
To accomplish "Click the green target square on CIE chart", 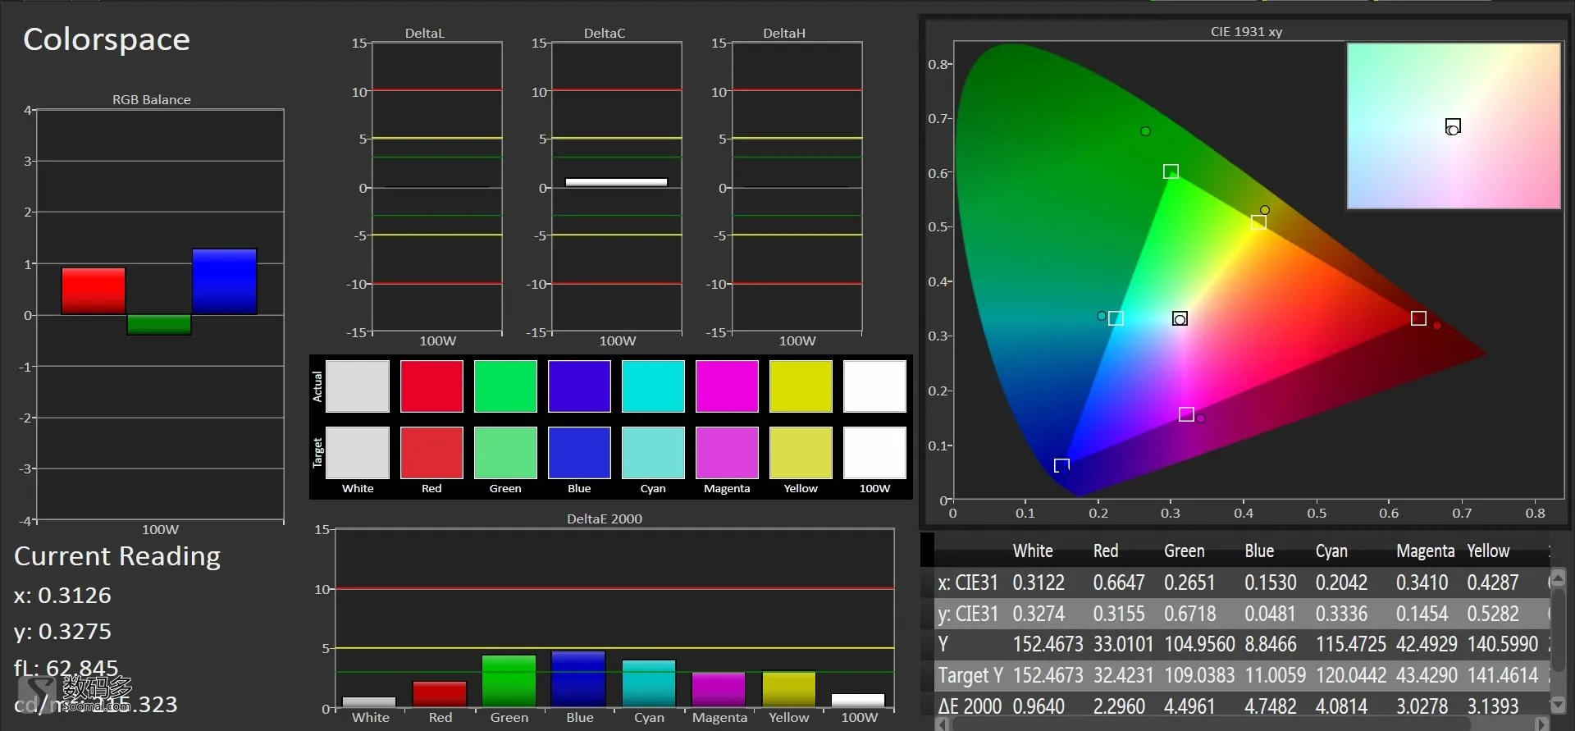I will (x=1171, y=171).
